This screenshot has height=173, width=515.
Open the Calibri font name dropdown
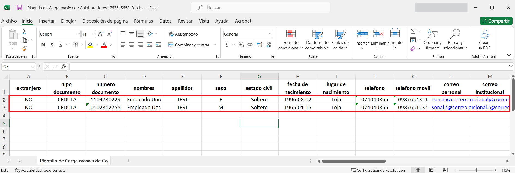point(79,34)
